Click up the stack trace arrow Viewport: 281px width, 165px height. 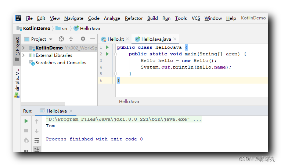point(37,121)
